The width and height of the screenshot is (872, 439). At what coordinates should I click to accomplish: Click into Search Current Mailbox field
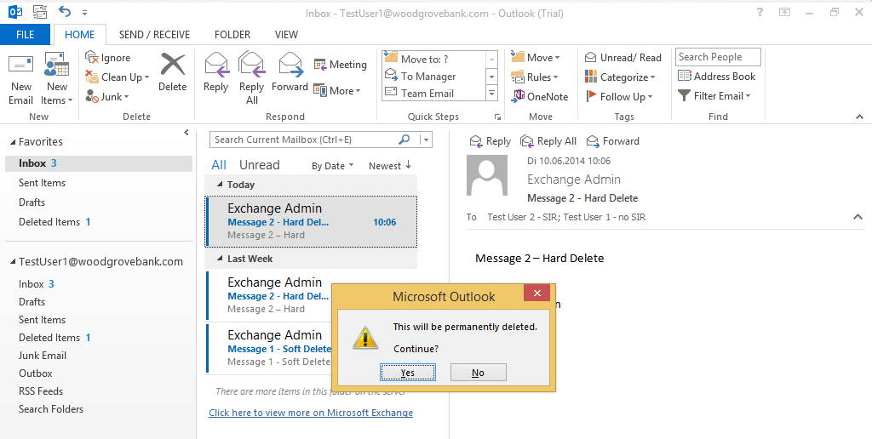tap(305, 140)
